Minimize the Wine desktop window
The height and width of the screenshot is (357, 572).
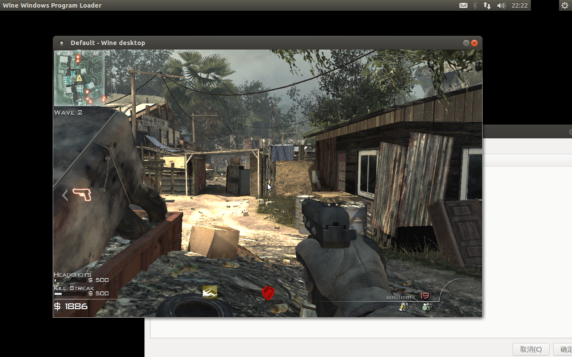tap(466, 43)
